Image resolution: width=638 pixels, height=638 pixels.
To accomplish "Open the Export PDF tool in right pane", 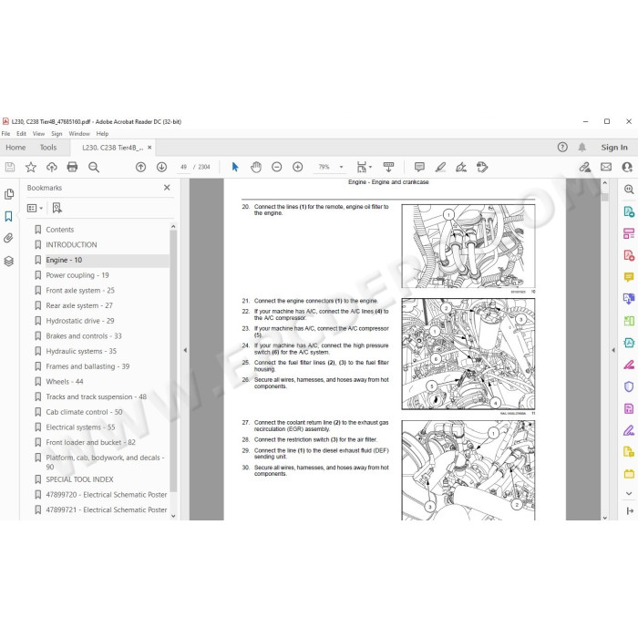I will tap(629, 211).
